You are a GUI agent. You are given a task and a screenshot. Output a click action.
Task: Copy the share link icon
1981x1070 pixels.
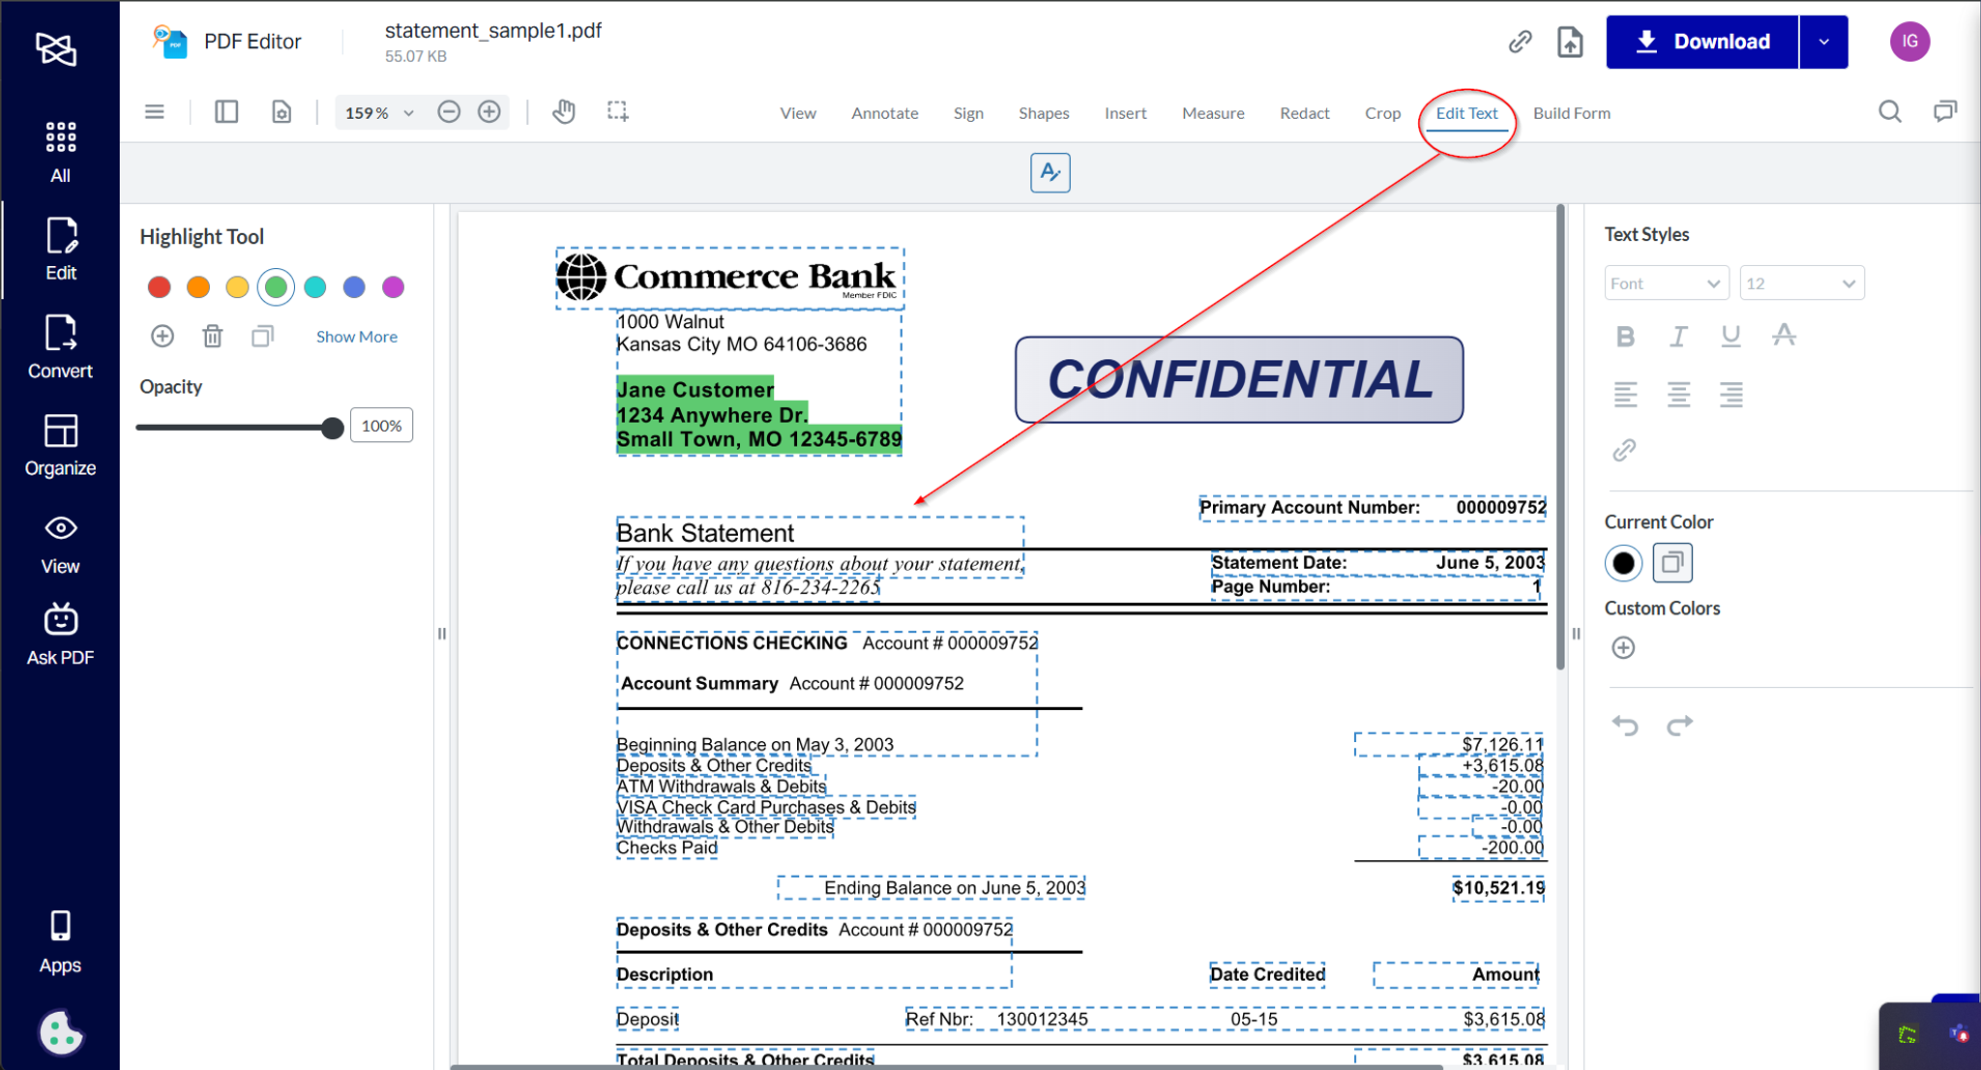click(1520, 42)
